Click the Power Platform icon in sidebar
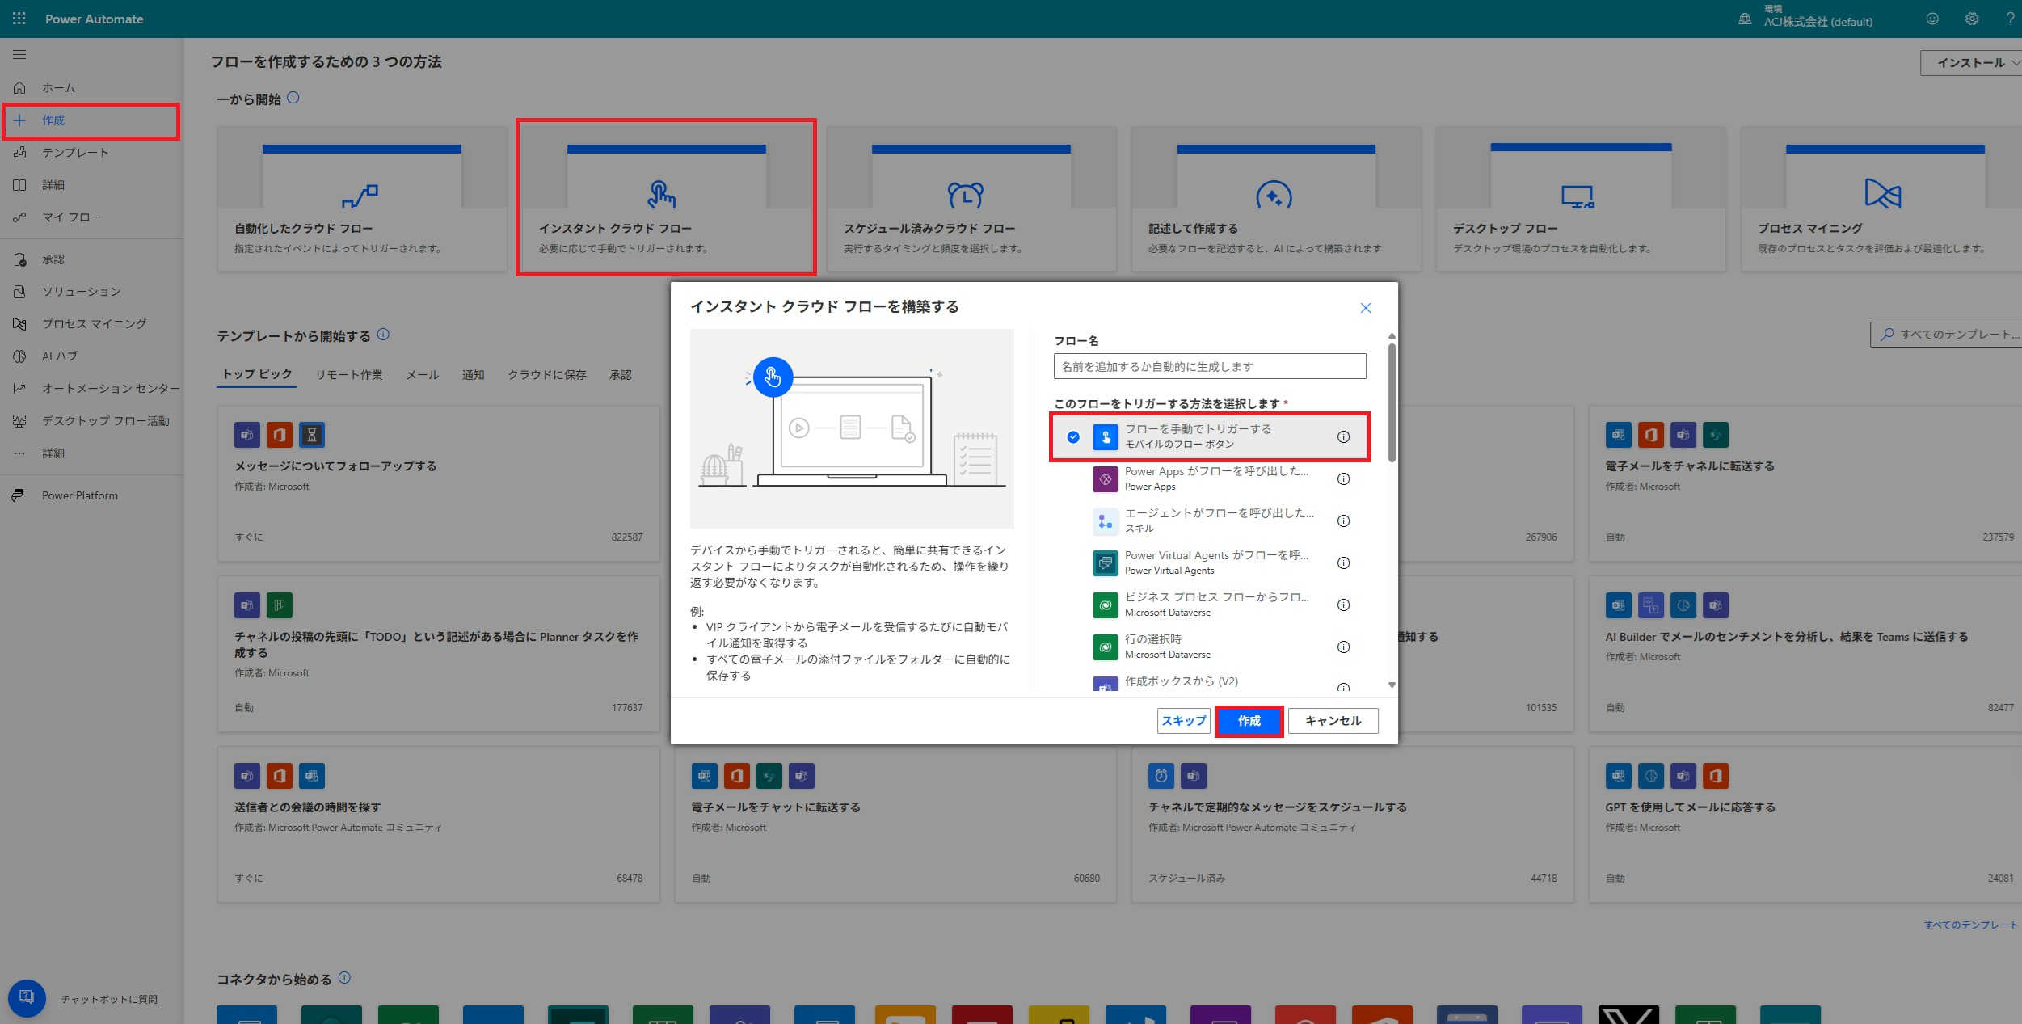Image resolution: width=2022 pixels, height=1024 pixels. 19,495
